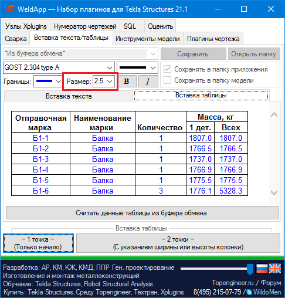The height and width of the screenshot is (298, 285).
Task: Switch to the Сварка tab
Action: tap(16, 39)
